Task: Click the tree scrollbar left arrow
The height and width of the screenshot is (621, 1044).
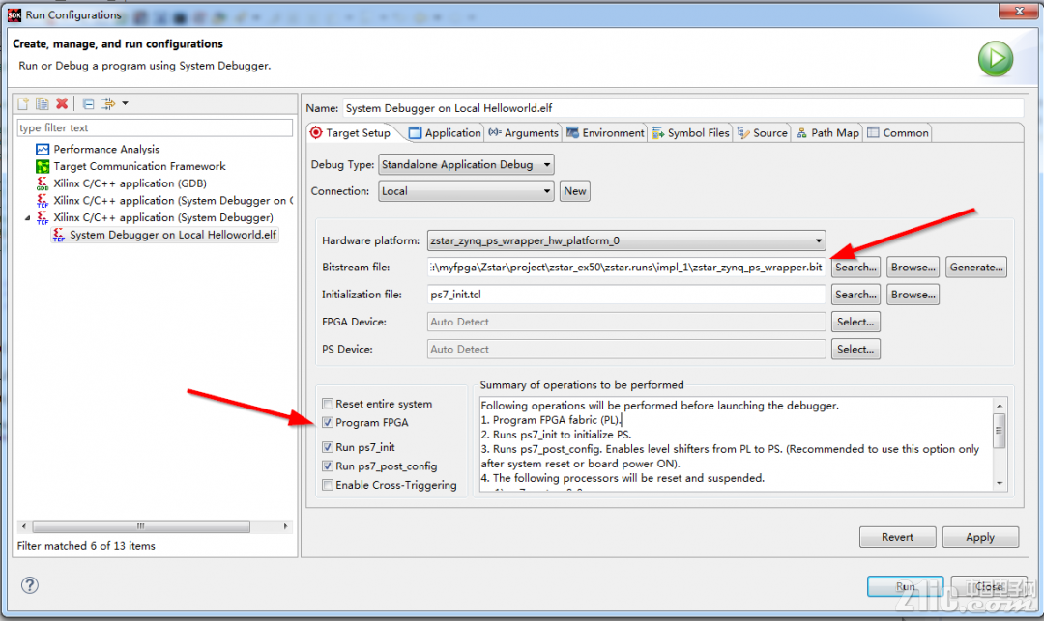Action: coord(24,526)
